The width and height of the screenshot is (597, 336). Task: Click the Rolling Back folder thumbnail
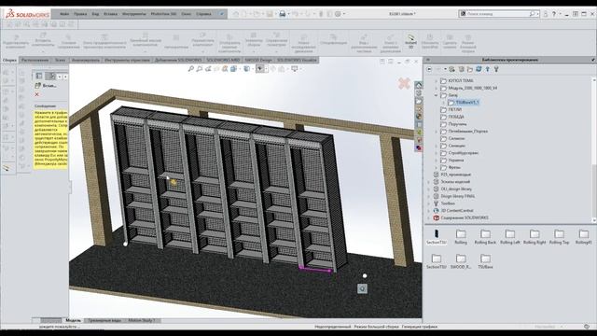pyautogui.click(x=485, y=237)
